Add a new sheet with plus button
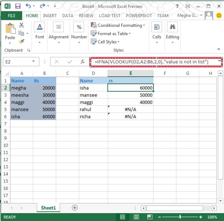This screenshot has height=221, width=224. point(75,208)
